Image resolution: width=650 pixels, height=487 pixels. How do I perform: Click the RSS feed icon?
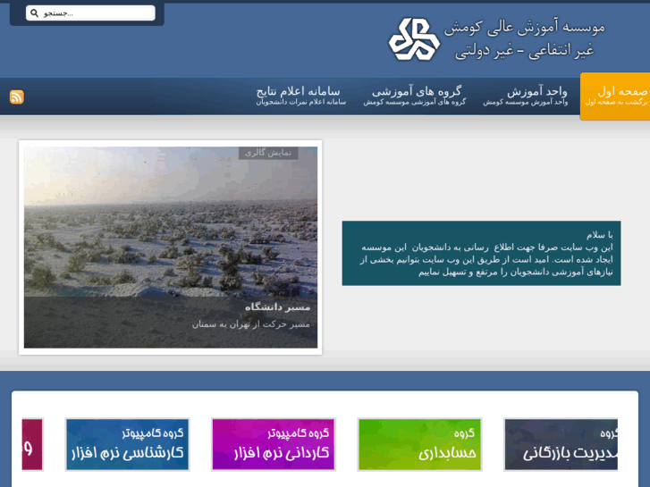click(x=17, y=97)
